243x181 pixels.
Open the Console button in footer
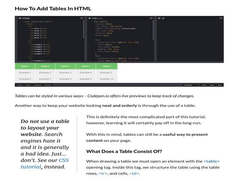(20, 85)
